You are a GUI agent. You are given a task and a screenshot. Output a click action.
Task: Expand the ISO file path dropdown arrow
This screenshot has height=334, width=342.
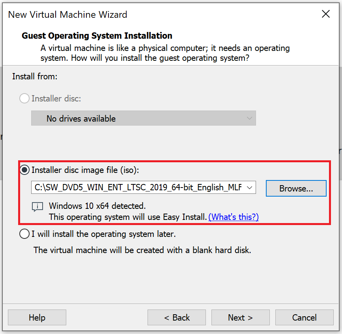coord(250,188)
